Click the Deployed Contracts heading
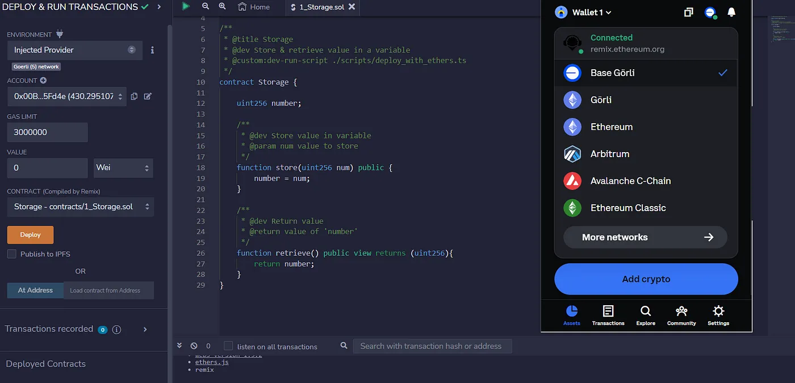Screen dimensions: 795x383 [x=45, y=364]
